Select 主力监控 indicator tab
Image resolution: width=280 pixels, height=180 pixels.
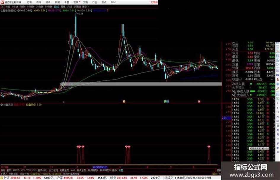[x=53, y=170]
